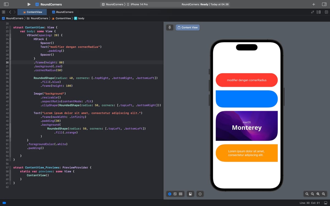Screen dimensions: 330x206
Task: Zoom canvas to 100 percent
Action: click(x=312, y=194)
